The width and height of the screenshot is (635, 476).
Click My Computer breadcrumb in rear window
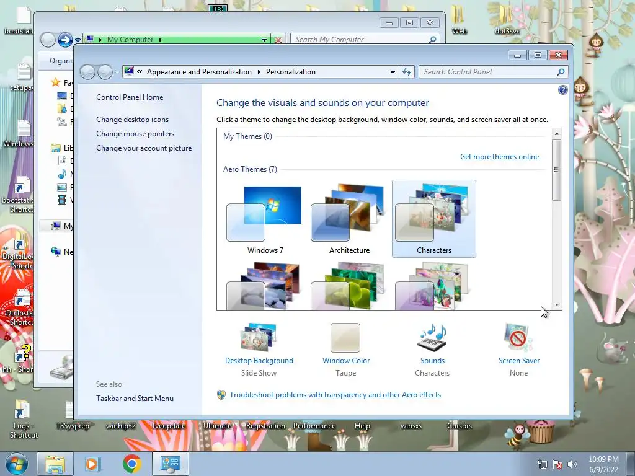pyautogui.click(x=130, y=40)
